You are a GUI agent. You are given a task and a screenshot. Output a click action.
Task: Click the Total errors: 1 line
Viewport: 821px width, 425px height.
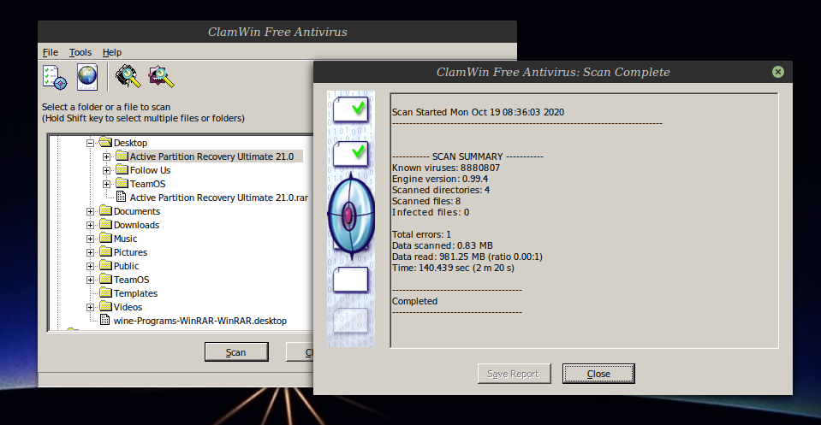421,234
